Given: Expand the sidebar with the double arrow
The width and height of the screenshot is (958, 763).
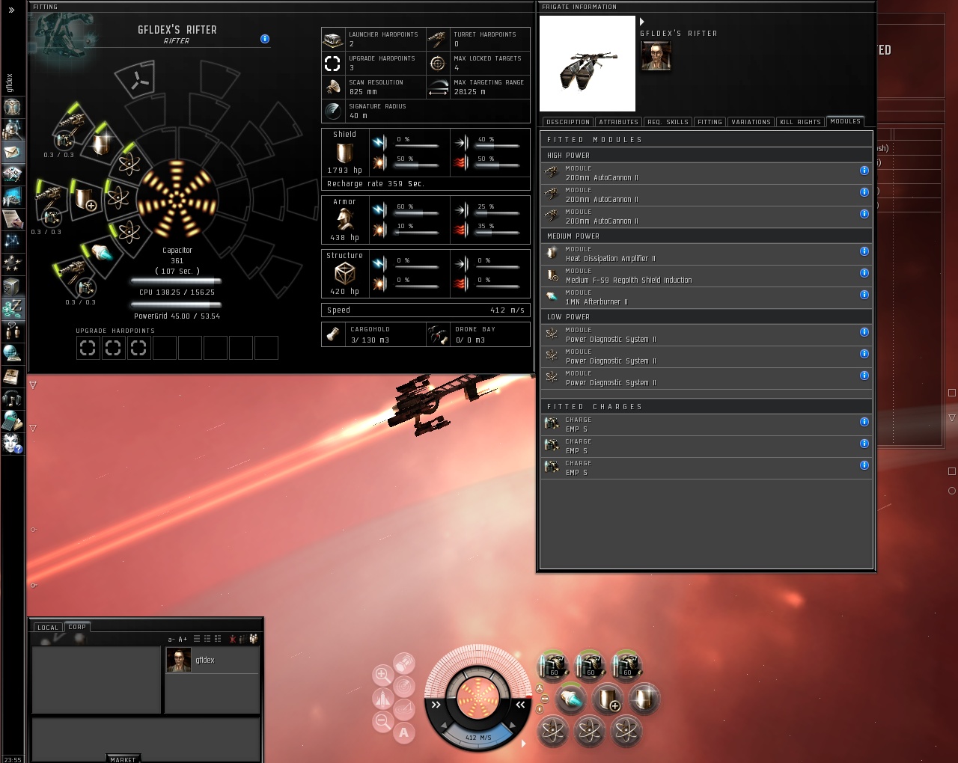Looking at the screenshot, I should pos(11,10).
